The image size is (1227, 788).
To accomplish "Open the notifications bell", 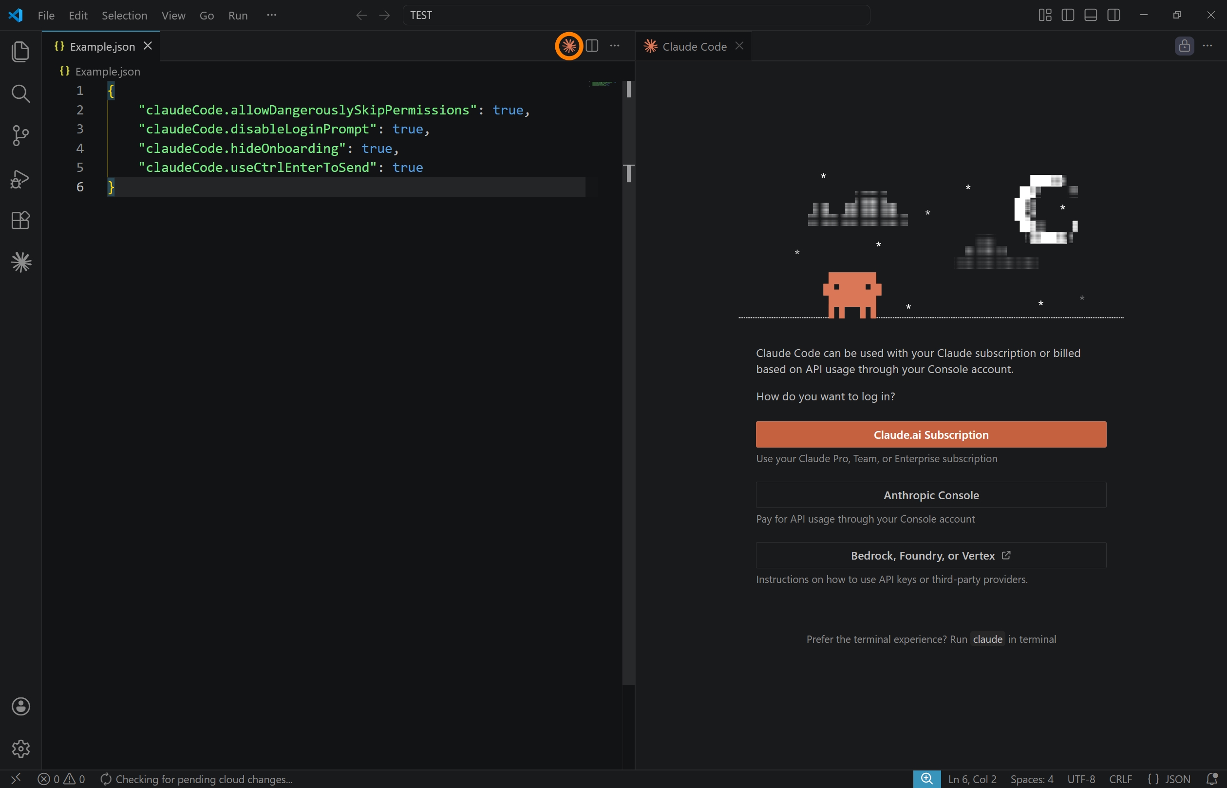I will 1211,779.
